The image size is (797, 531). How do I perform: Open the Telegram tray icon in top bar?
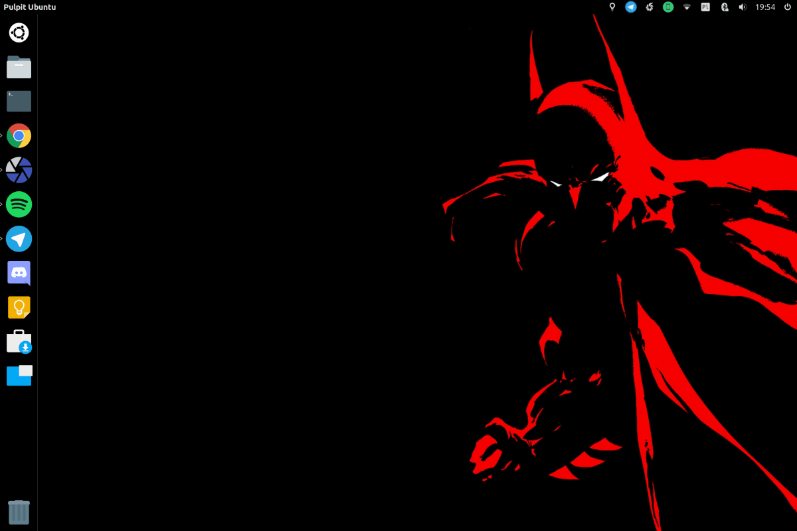(x=630, y=7)
